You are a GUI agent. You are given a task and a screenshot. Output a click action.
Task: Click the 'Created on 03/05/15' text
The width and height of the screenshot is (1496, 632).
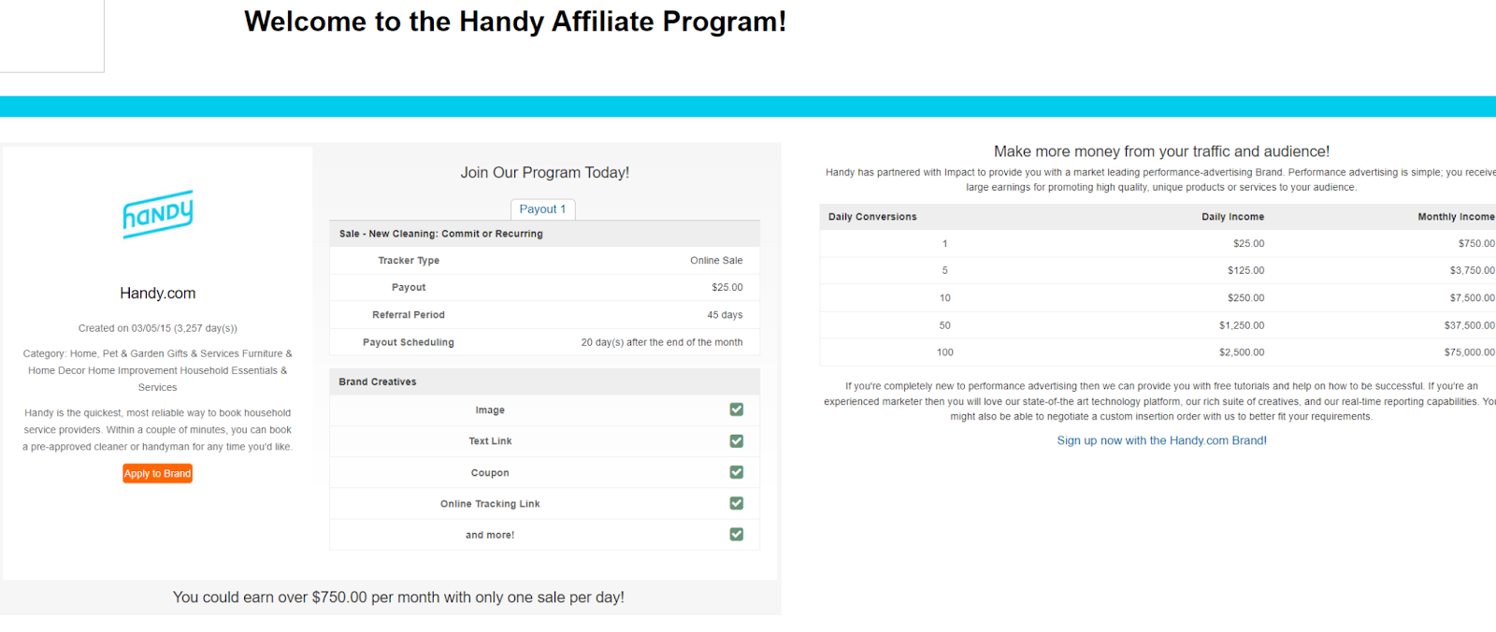(x=158, y=329)
